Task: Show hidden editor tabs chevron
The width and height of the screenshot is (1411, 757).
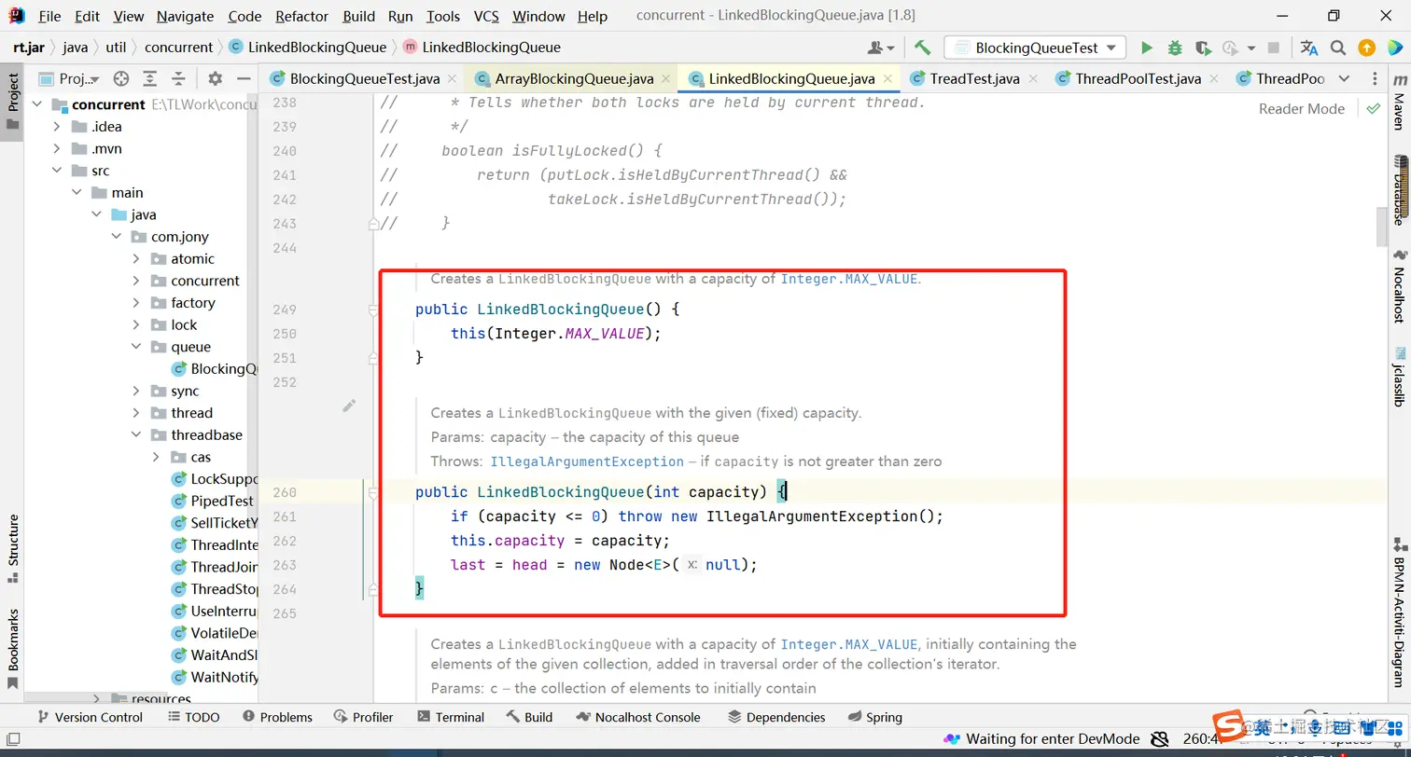Action: click(x=1344, y=78)
